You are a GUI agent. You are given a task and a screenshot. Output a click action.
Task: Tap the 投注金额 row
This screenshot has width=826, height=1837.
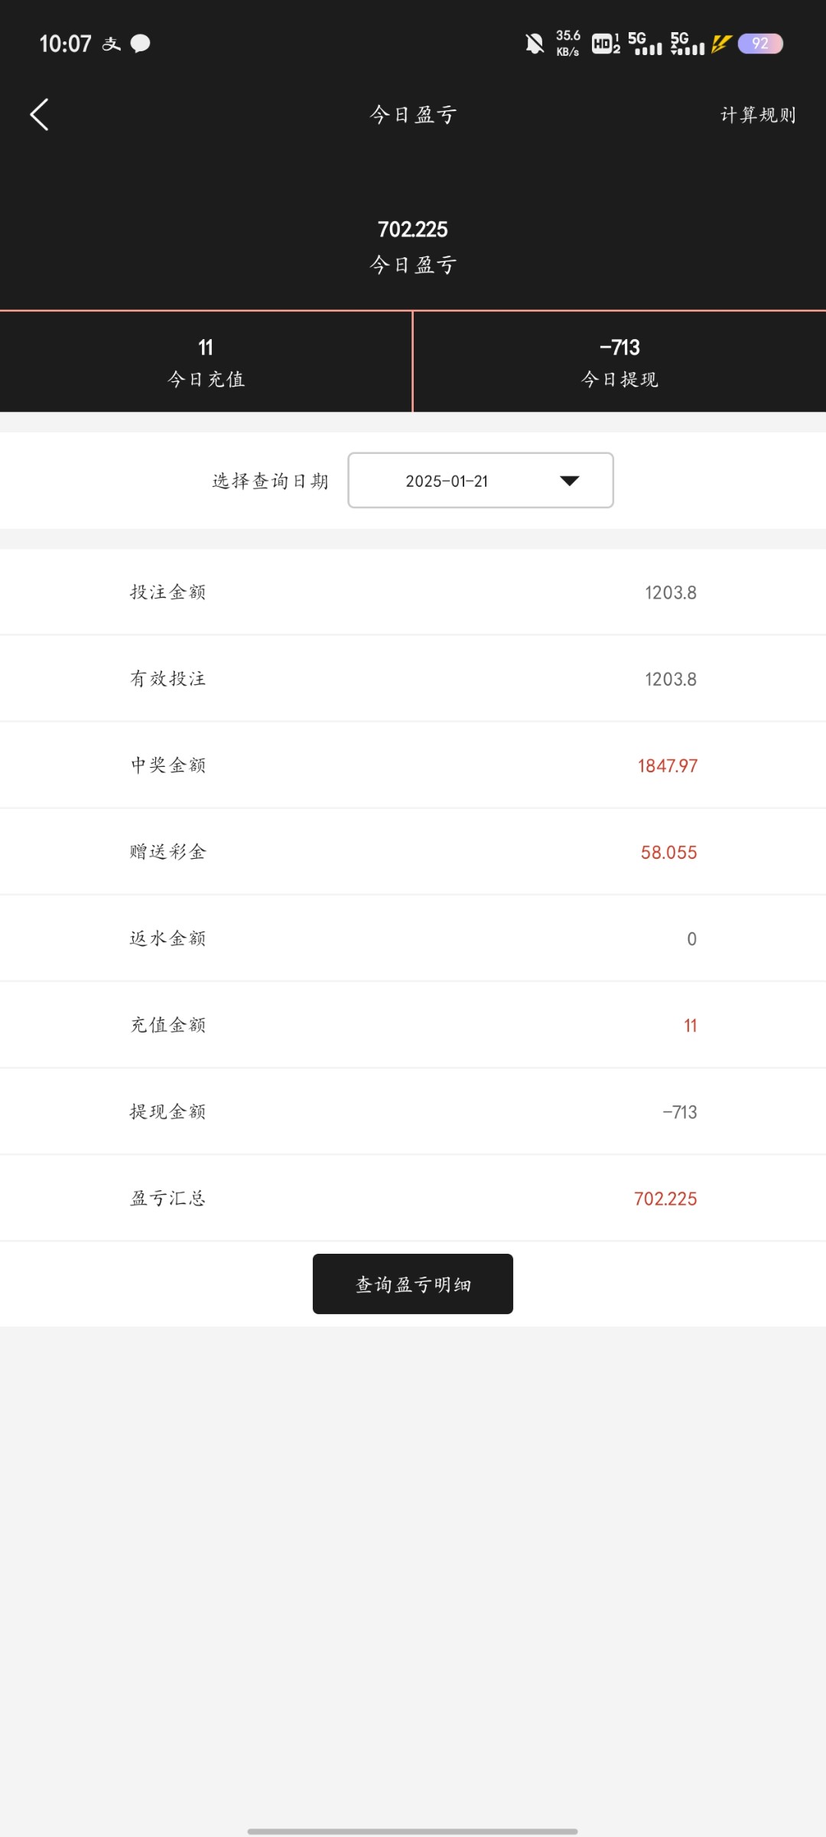tap(413, 592)
